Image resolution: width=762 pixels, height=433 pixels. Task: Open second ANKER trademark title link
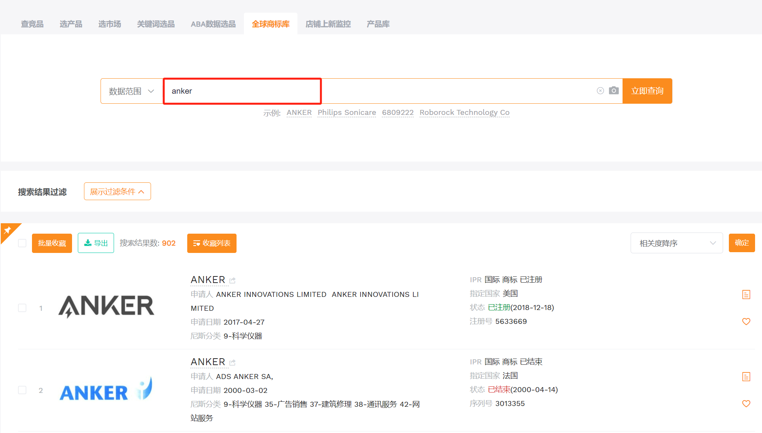(208, 362)
